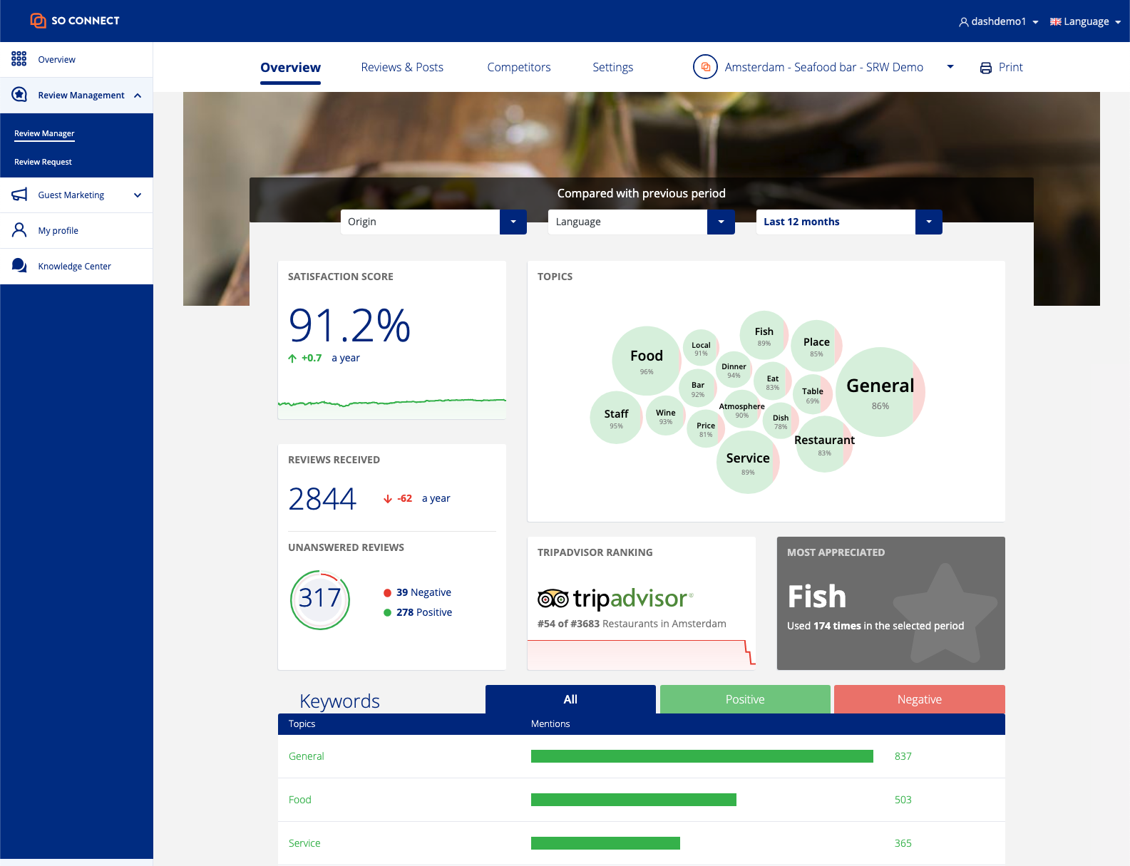The height and width of the screenshot is (866, 1130).
Task: Click the Review Management star badge icon
Action: [19, 95]
